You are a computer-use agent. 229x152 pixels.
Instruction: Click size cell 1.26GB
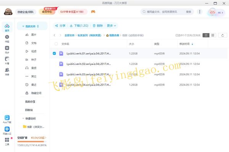click(133, 85)
